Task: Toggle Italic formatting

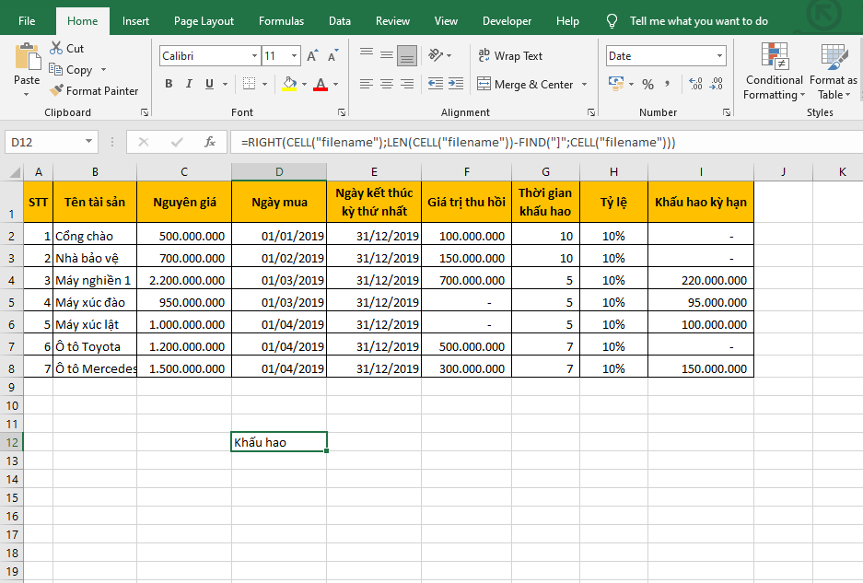Action: click(x=189, y=84)
